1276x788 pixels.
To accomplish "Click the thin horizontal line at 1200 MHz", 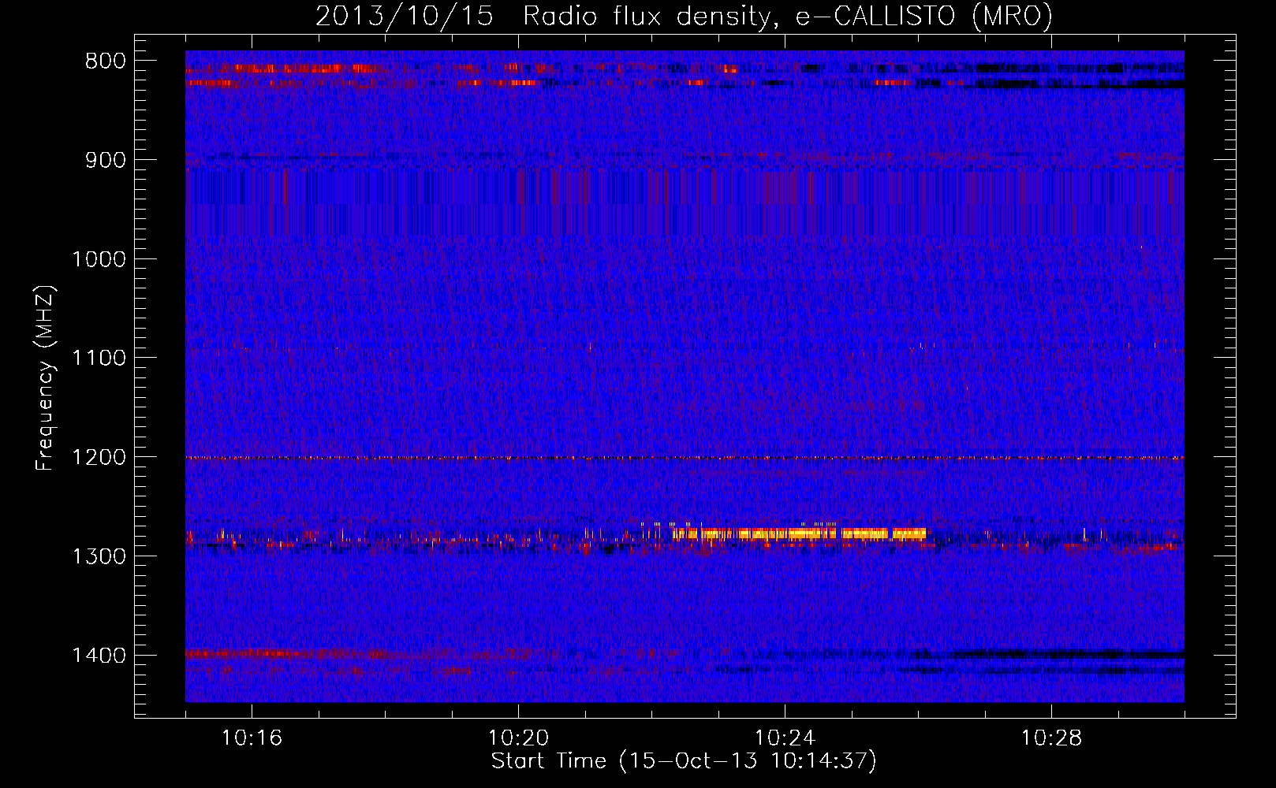I will [x=685, y=458].
